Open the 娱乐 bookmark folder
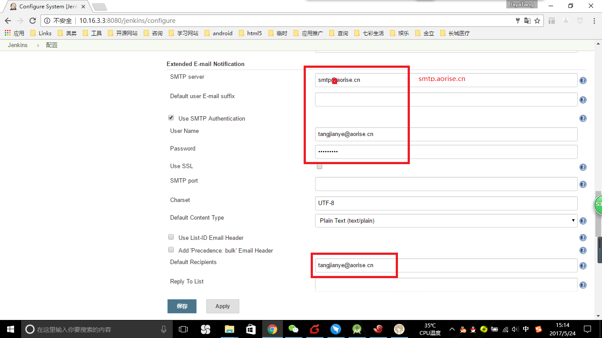The height and width of the screenshot is (338, 602). (399, 33)
